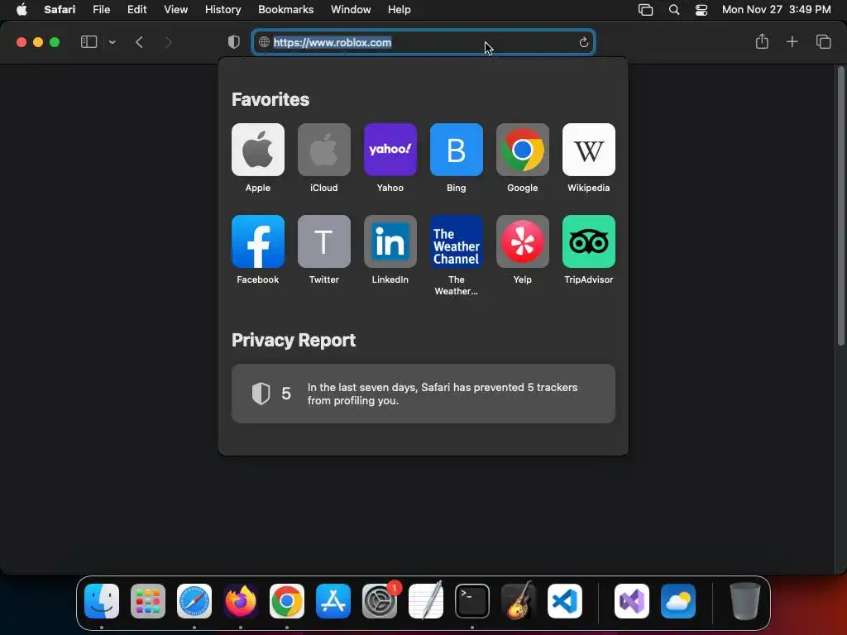
Task: Open the Bookmarks menu
Action: click(285, 10)
